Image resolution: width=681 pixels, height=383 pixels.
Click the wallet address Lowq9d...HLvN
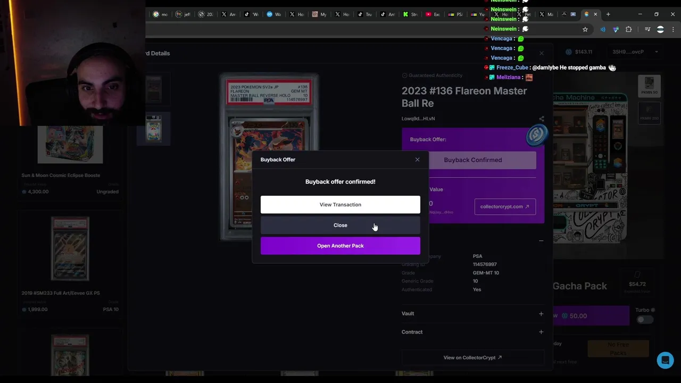[x=418, y=119]
